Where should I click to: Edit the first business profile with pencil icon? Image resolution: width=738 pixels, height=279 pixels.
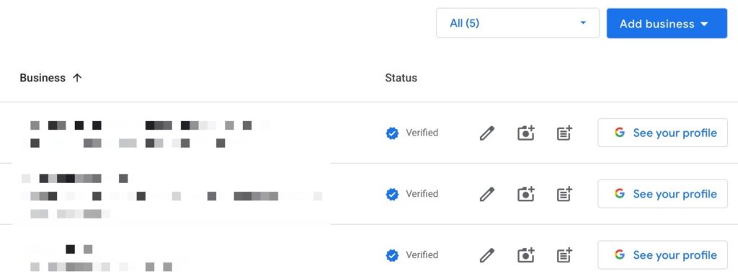click(487, 133)
